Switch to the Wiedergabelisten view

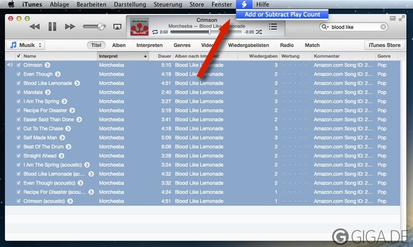[x=248, y=45]
